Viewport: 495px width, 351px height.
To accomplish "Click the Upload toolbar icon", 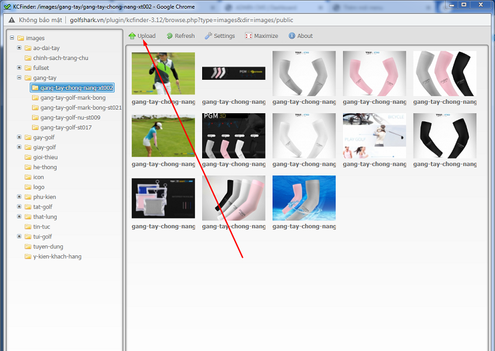I will pos(132,36).
